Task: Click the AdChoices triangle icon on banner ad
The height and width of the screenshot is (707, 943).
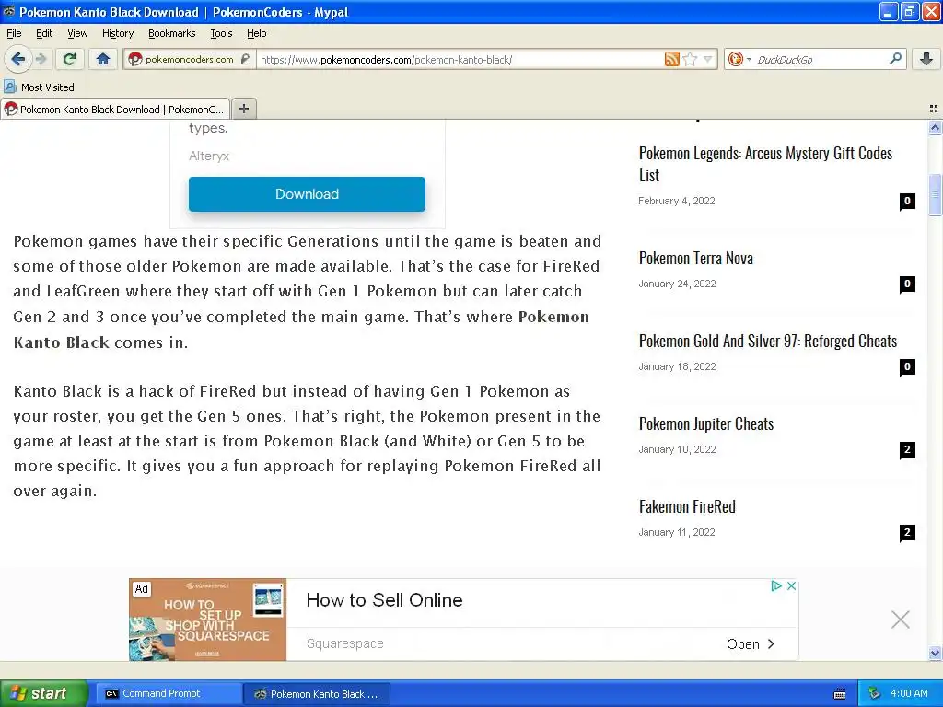Action: tap(775, 585)
